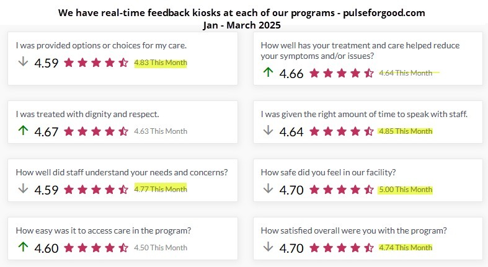Click the green up arrow beside 4.67 dignity score
The image size is (488, 267).
(23, 130)
